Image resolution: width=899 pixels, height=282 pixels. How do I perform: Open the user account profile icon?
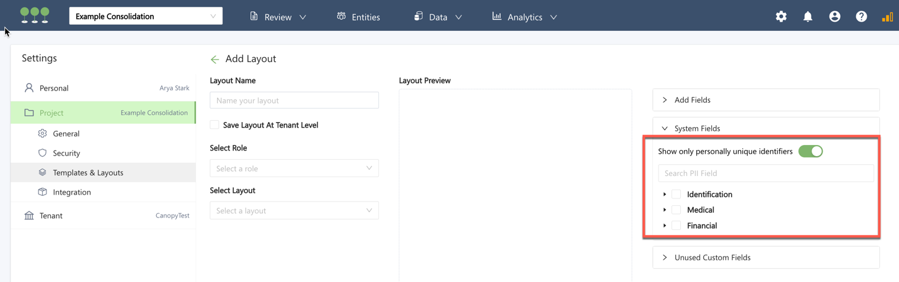(835, 17)
